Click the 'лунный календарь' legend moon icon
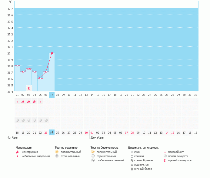Viewport: 210px width, 178px height. 165,160
